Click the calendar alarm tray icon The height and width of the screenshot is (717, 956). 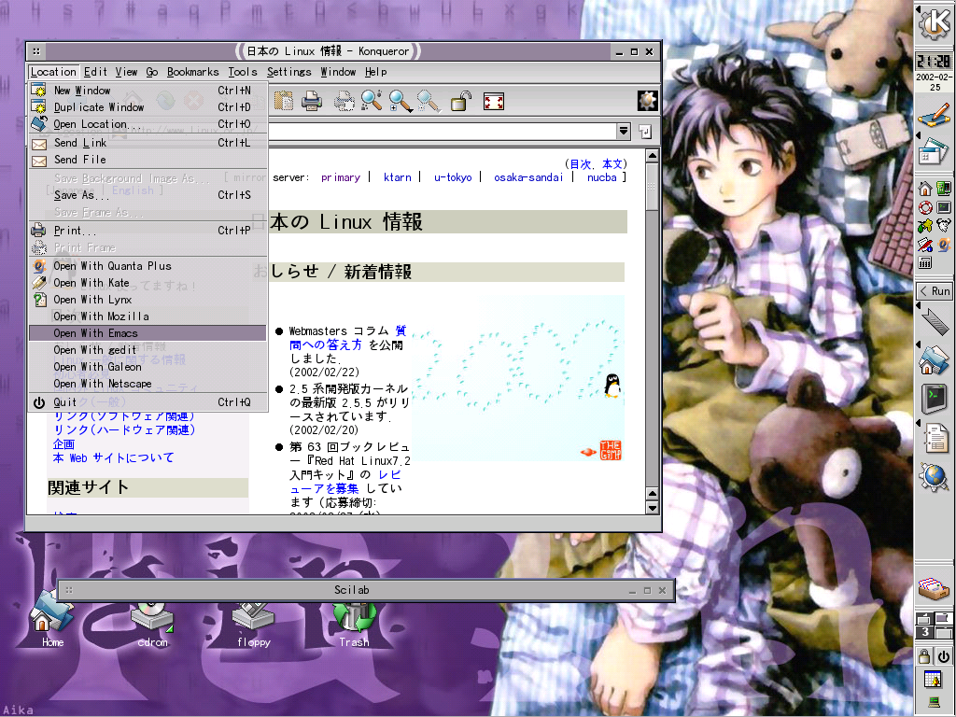pos(934,680)
